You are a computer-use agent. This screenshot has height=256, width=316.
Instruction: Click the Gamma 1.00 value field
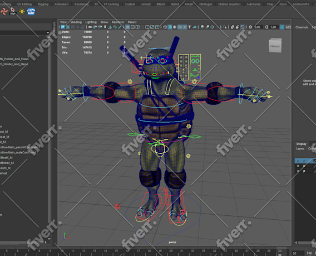274,27
